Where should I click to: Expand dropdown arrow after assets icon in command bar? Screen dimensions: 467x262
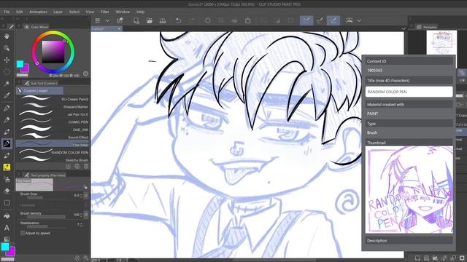[359, 20]
